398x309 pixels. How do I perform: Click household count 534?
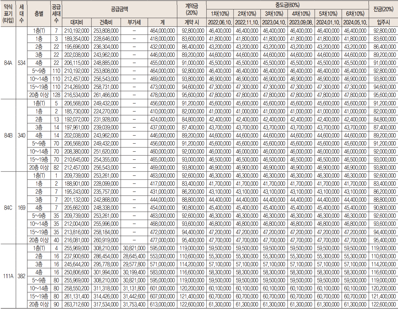click(x=21, y=63)
